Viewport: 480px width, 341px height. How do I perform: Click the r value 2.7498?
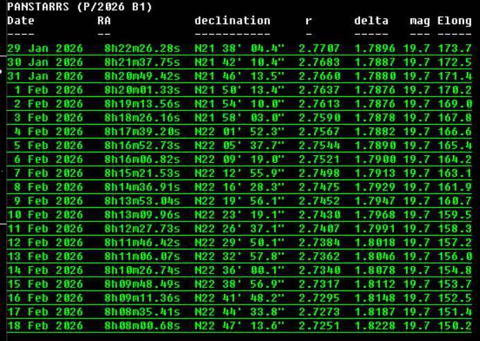coord(319,173)
